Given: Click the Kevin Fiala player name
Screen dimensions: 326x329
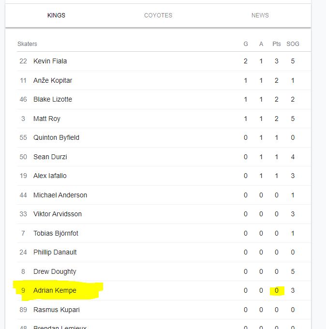Looking at the screenshot, I should pyautogui.click(x=50, y=61).
